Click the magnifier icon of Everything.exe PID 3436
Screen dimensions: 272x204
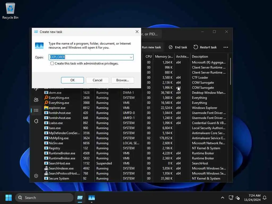click(46, 97)
